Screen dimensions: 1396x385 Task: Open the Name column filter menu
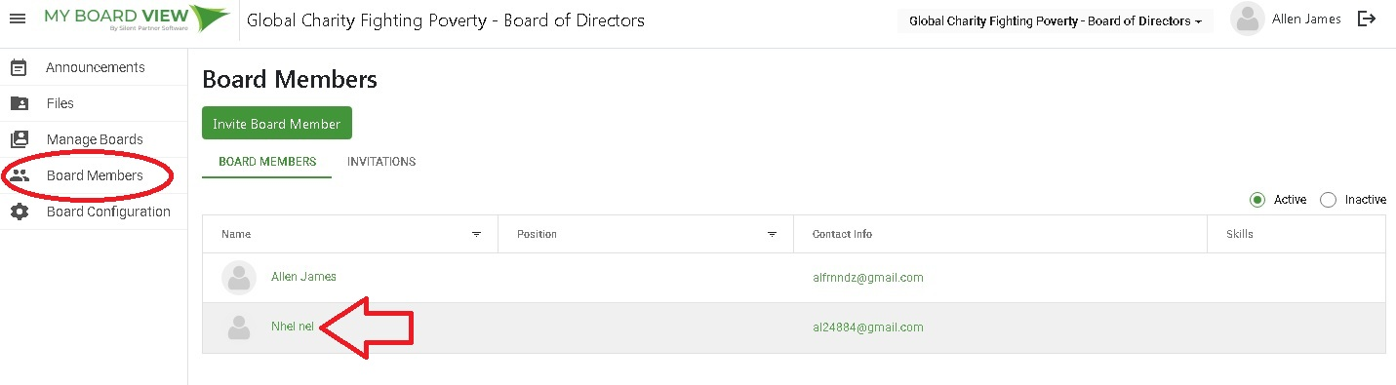click(x=477, y=235)
